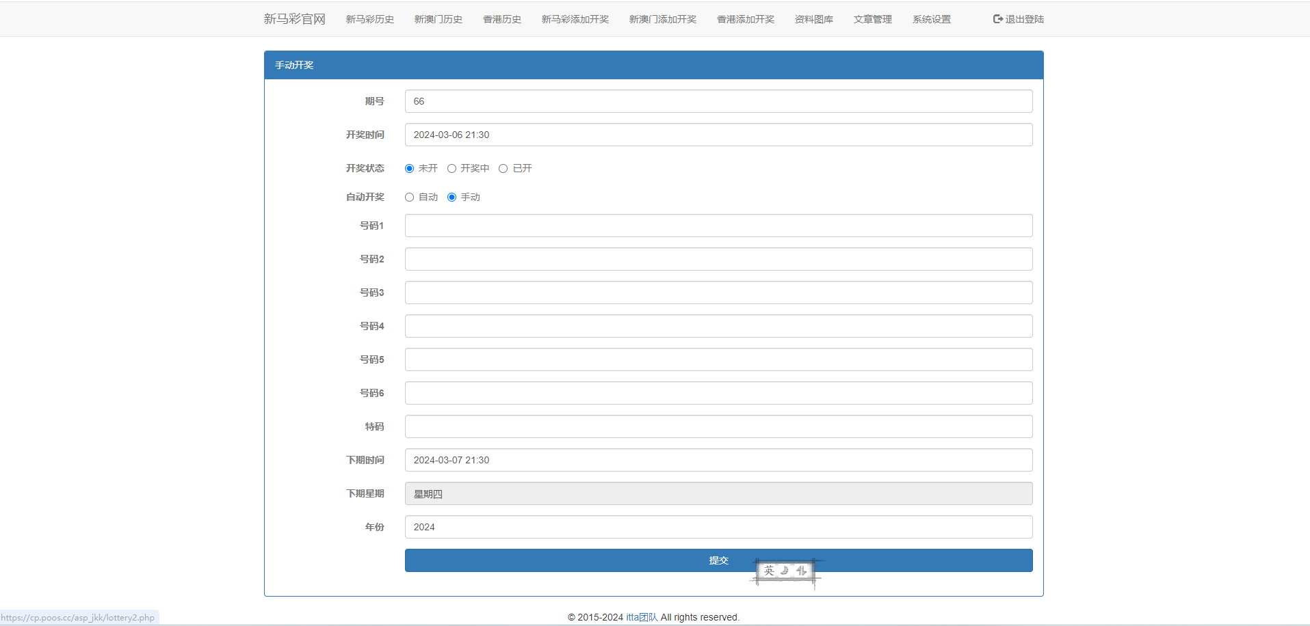
Task: Click the itta团队 footer link
Action: pos(641,617)
